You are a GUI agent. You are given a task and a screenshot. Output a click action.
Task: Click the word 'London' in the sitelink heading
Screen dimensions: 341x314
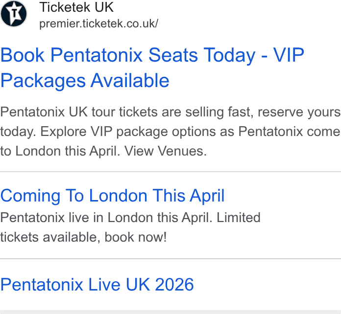118,196
